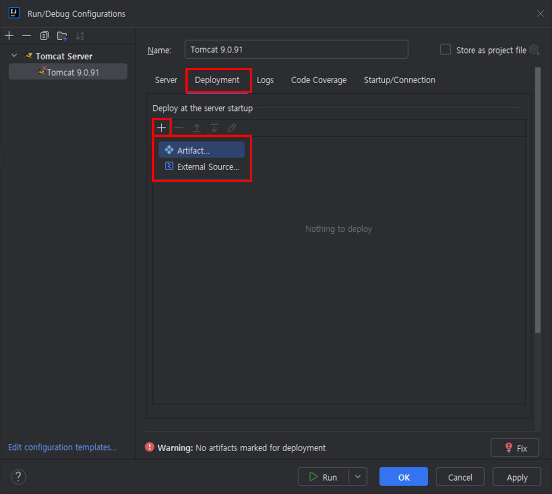Click the vertical scrollbar of the settings panel
The image size is (552, 494).
click(537, 199)
